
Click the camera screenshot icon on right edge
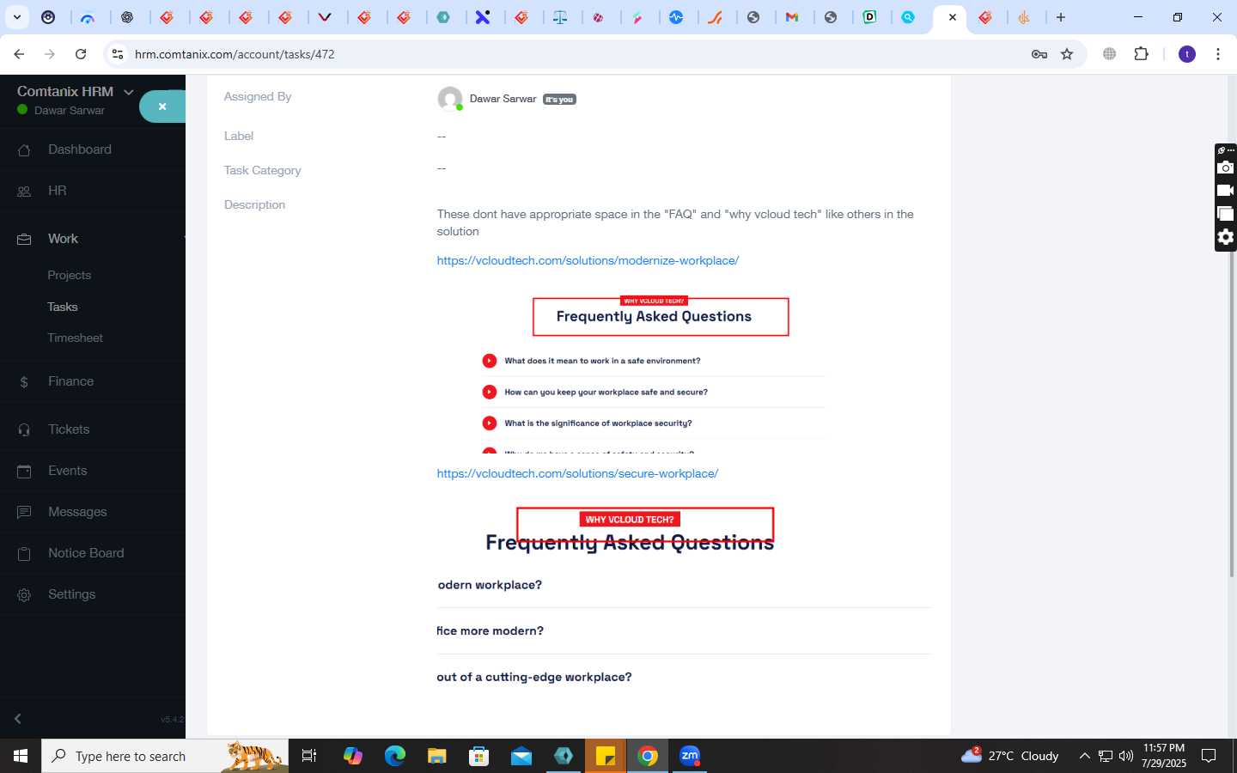click(1226, 167)
